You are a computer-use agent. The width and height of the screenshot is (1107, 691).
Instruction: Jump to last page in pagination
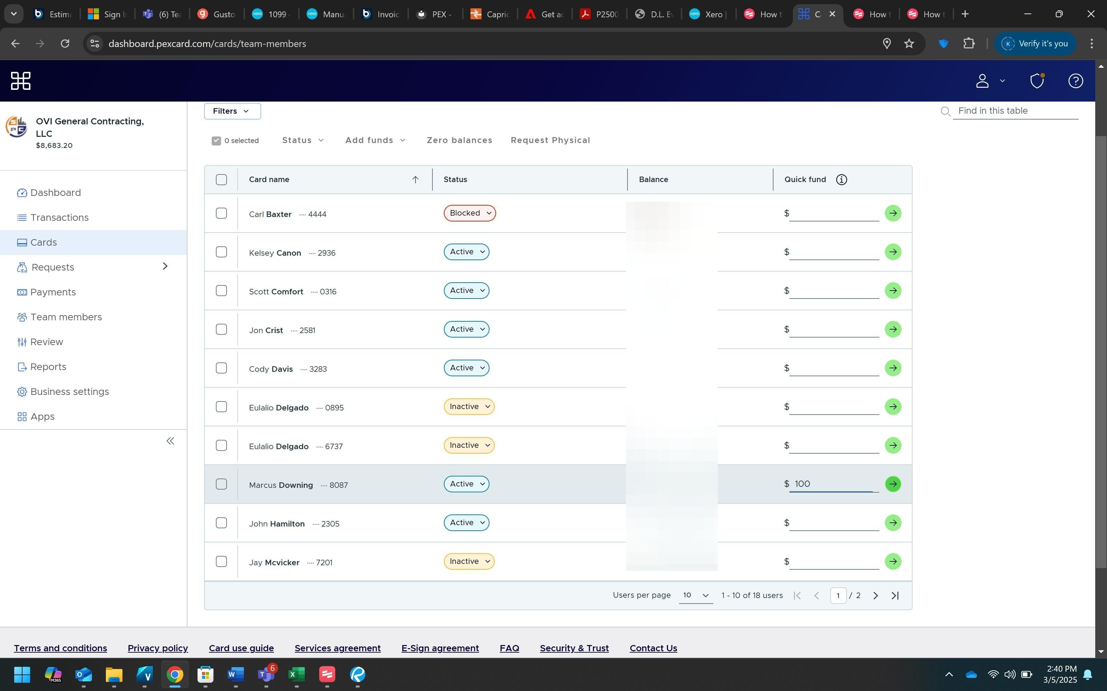coord(895,596)
